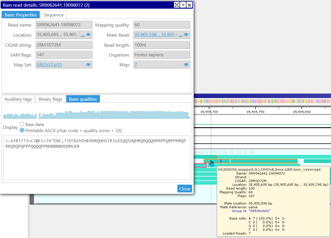
Task: Click the 35,905,750 ruler label
Action: [x=255, y=112]
